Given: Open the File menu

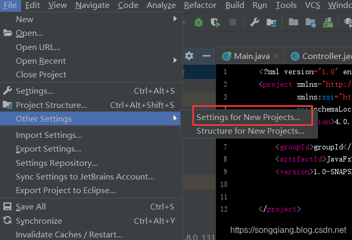Looking at the screenshot, I should pyautogui.click(x=10, y=5).
